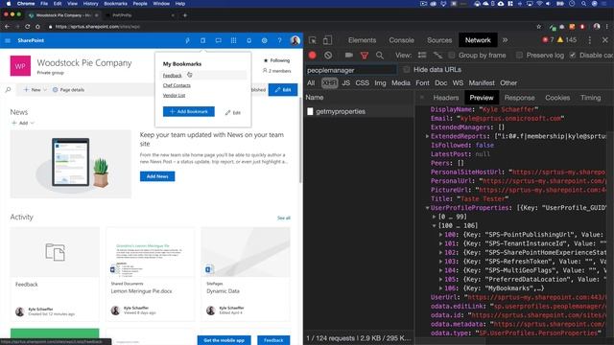The image size is (614, 345).
Task: Switch to large request rows view icon
Action: click(x=422, y=56)
